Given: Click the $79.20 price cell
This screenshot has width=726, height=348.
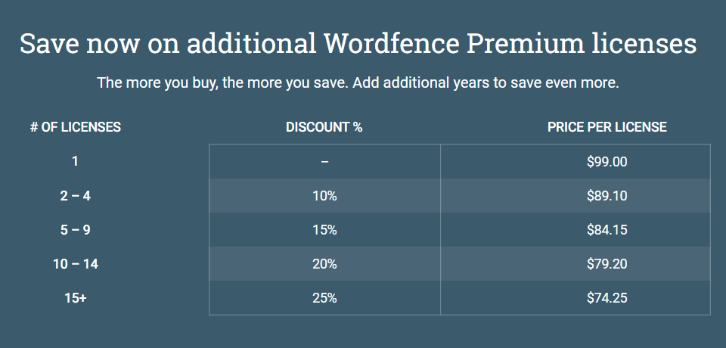Looking at the screenshot, I should tap(607, 264).
